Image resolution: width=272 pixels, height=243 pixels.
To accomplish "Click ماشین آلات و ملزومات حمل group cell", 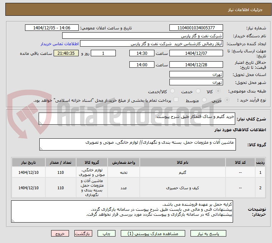I will [x=92, y=188].
